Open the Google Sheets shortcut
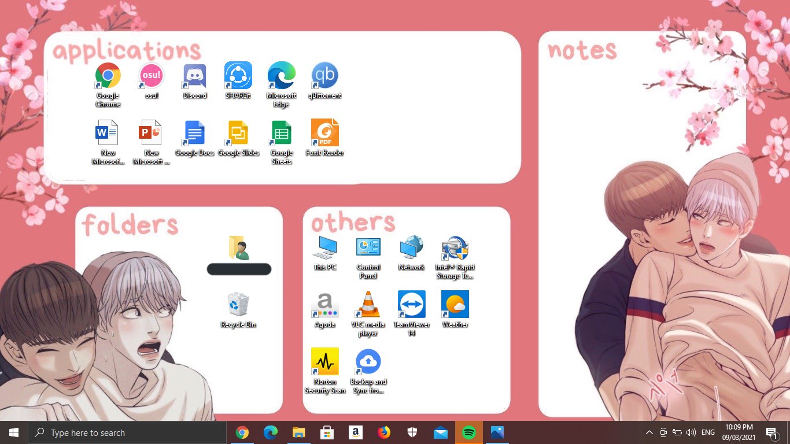Screen dimensions: 790x444 click(x=281, y=132)
